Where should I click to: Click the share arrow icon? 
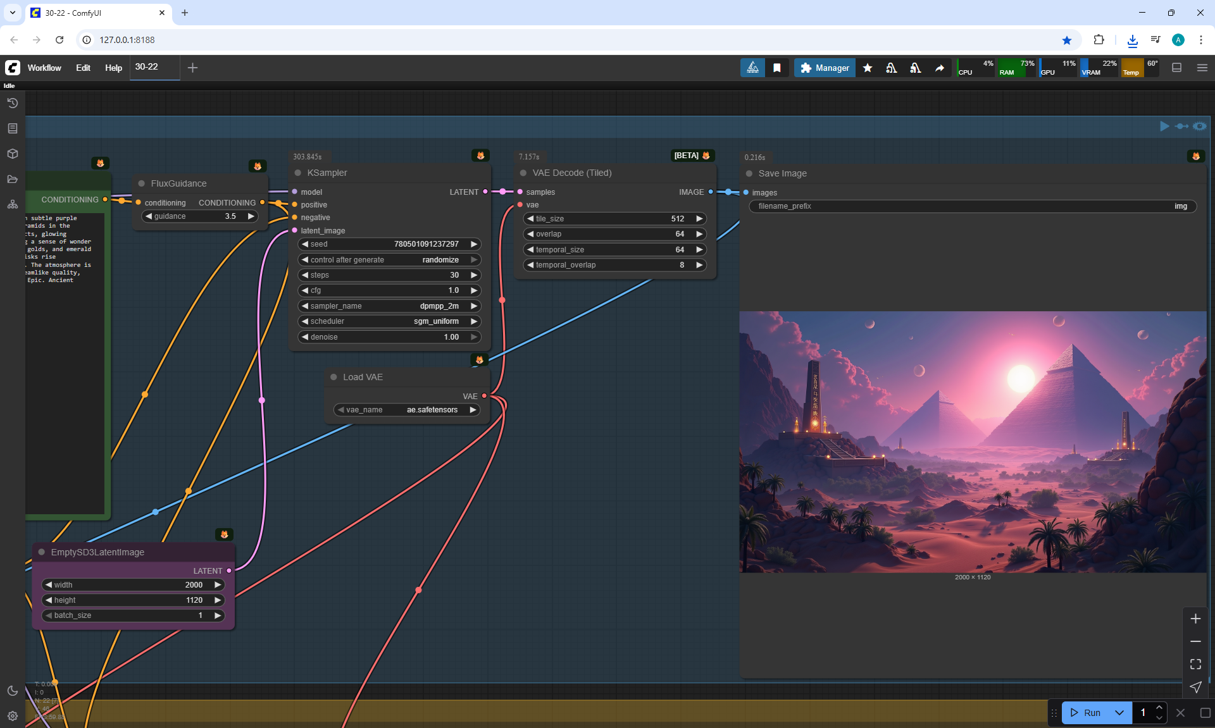pos(940,68)
